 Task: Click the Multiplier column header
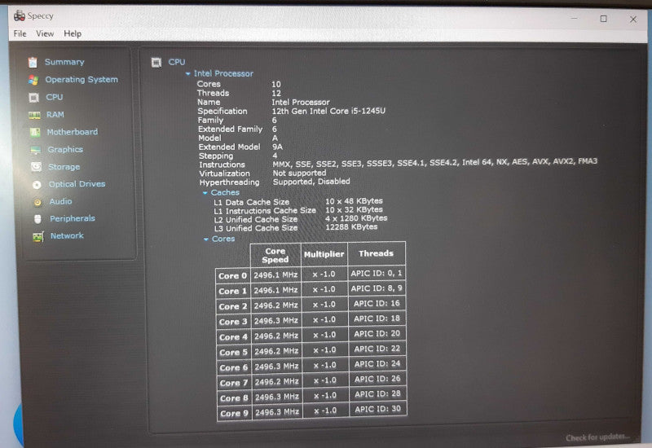324,254
